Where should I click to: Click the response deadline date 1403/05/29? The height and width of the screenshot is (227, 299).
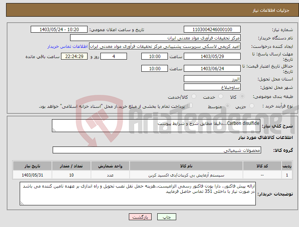[212, 56]
